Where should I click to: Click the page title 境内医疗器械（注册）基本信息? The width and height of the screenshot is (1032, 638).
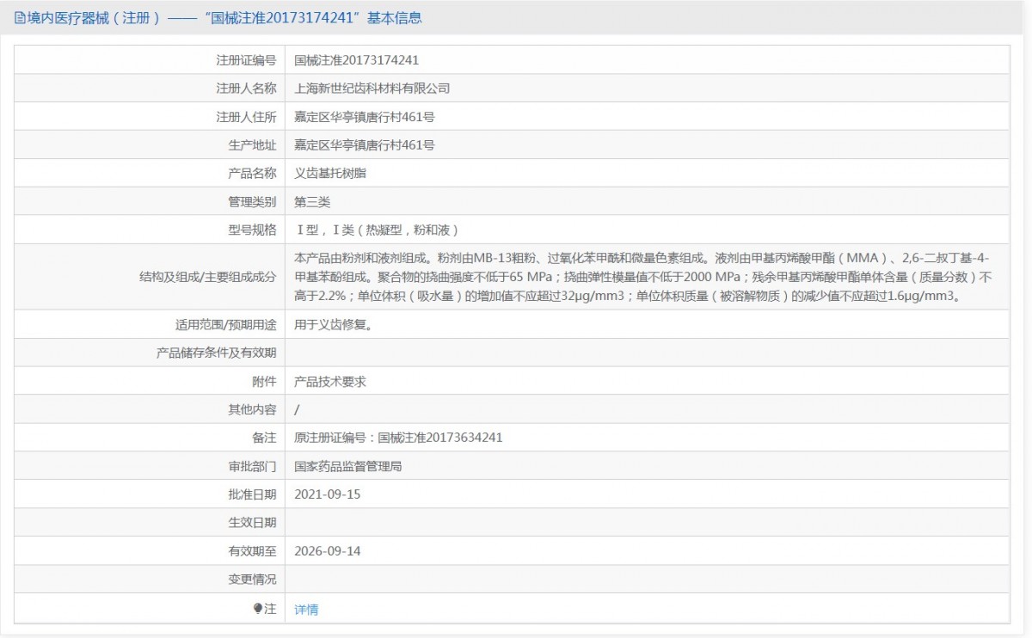tap(224, 17)
